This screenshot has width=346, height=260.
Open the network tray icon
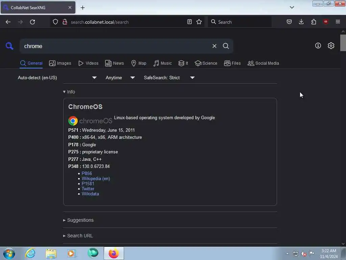(x=296, y=254)
